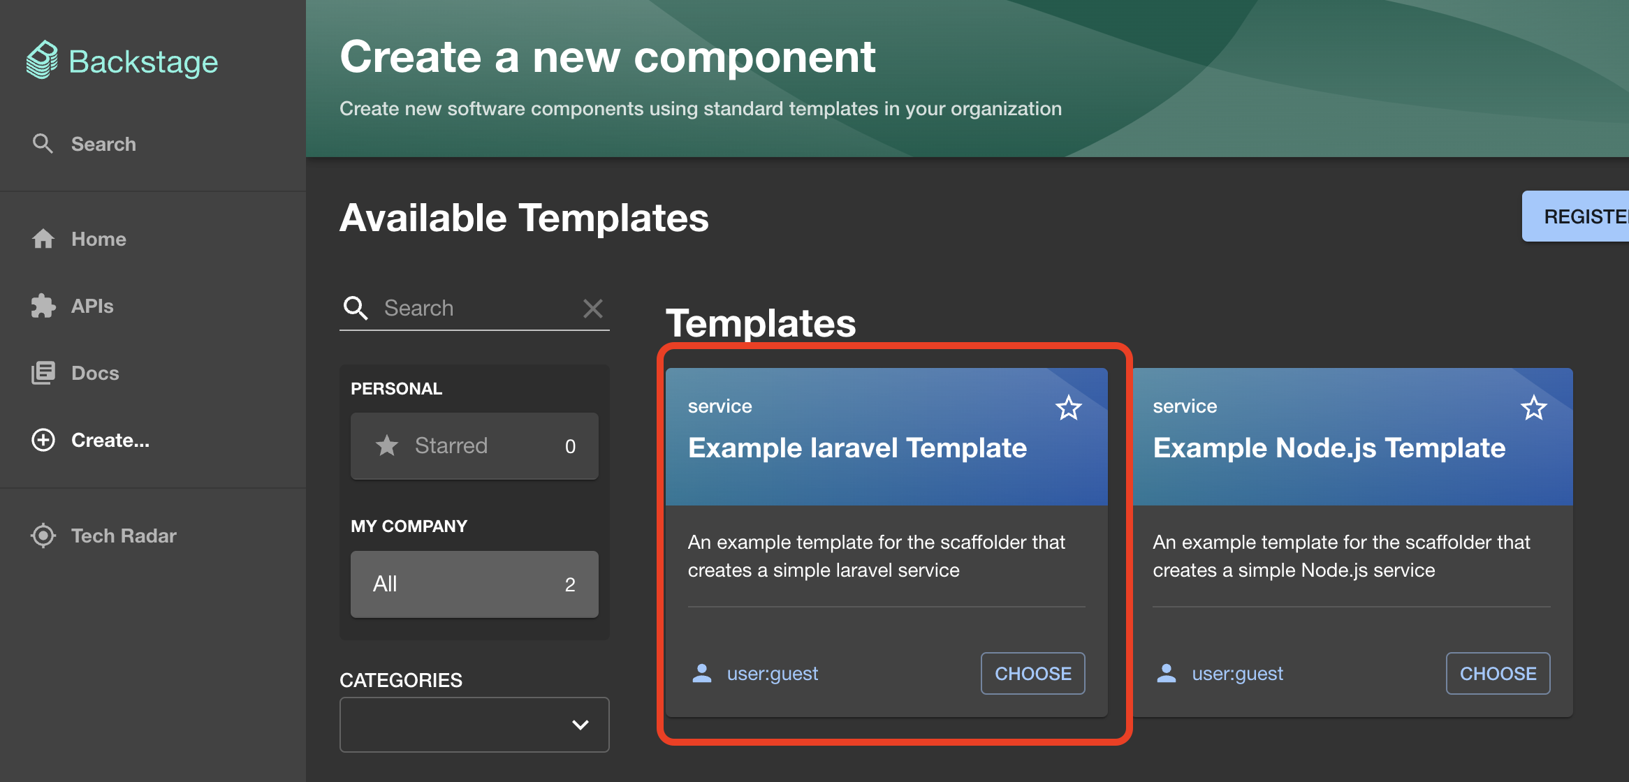
Task: Open the Tech Radar sidebar item
Action: [124, 536]
